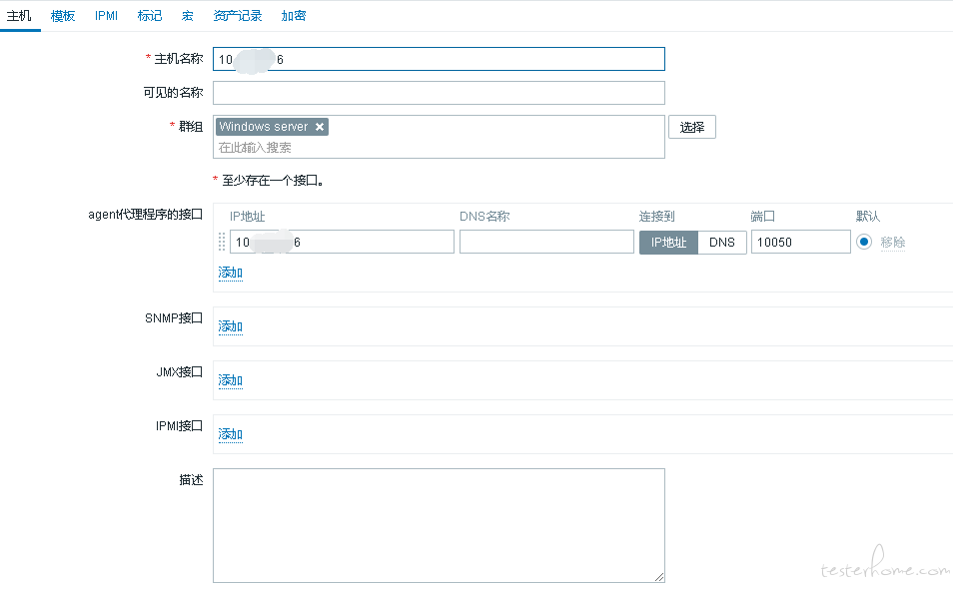This screenshot has width=953, height=590.
Task: Add an IPMI接口 via 添加 link
Action: [x=230, y=434]
